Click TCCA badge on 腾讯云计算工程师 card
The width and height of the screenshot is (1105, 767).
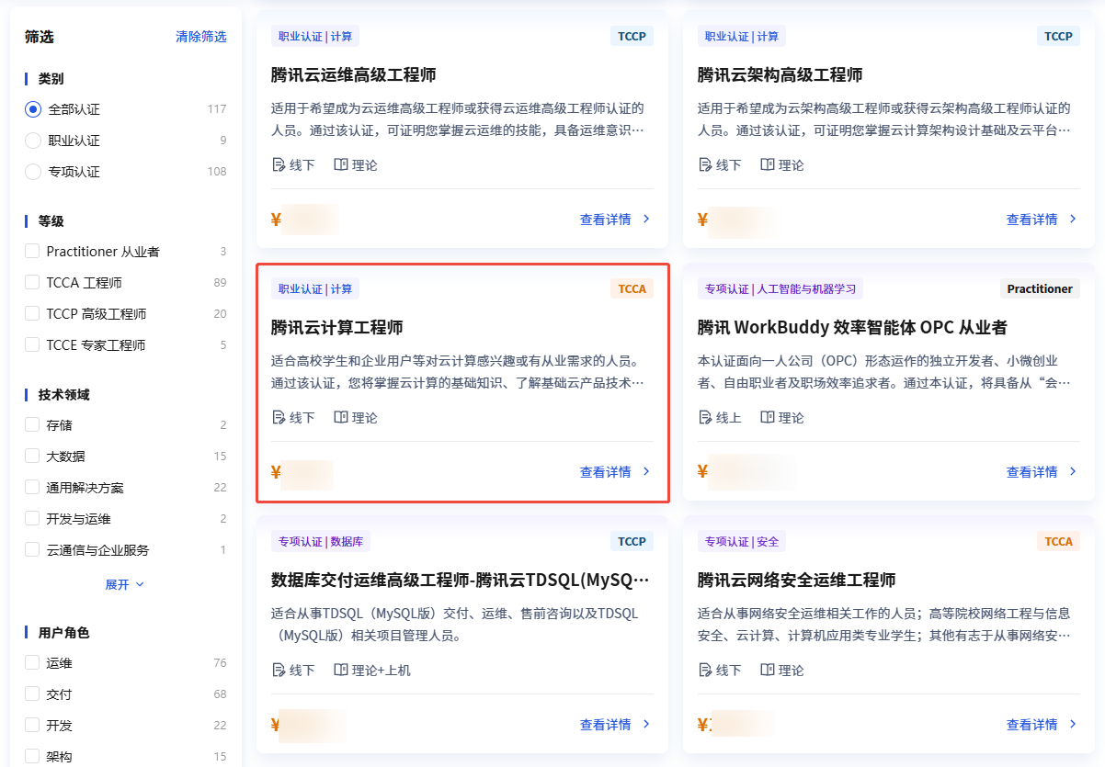click(632, 289)
